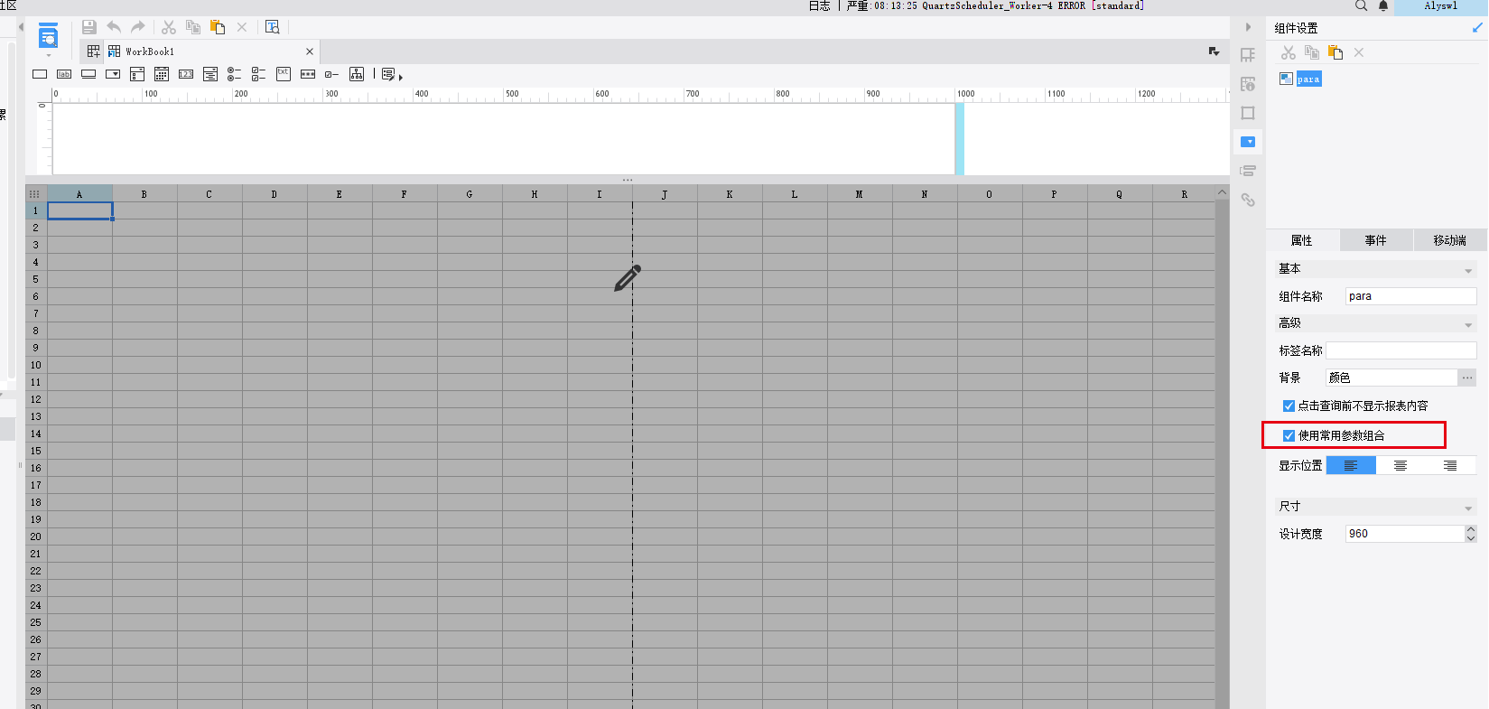Insert a drop-down tree widget icon
This screenshot has height=709, width=1489.
pyautogui.click(x=210, y=74)
